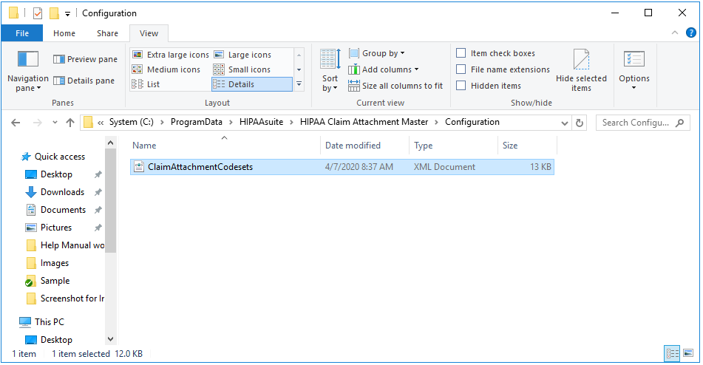Expand the Group by menu
703x365 pixels.
point(377,53)
